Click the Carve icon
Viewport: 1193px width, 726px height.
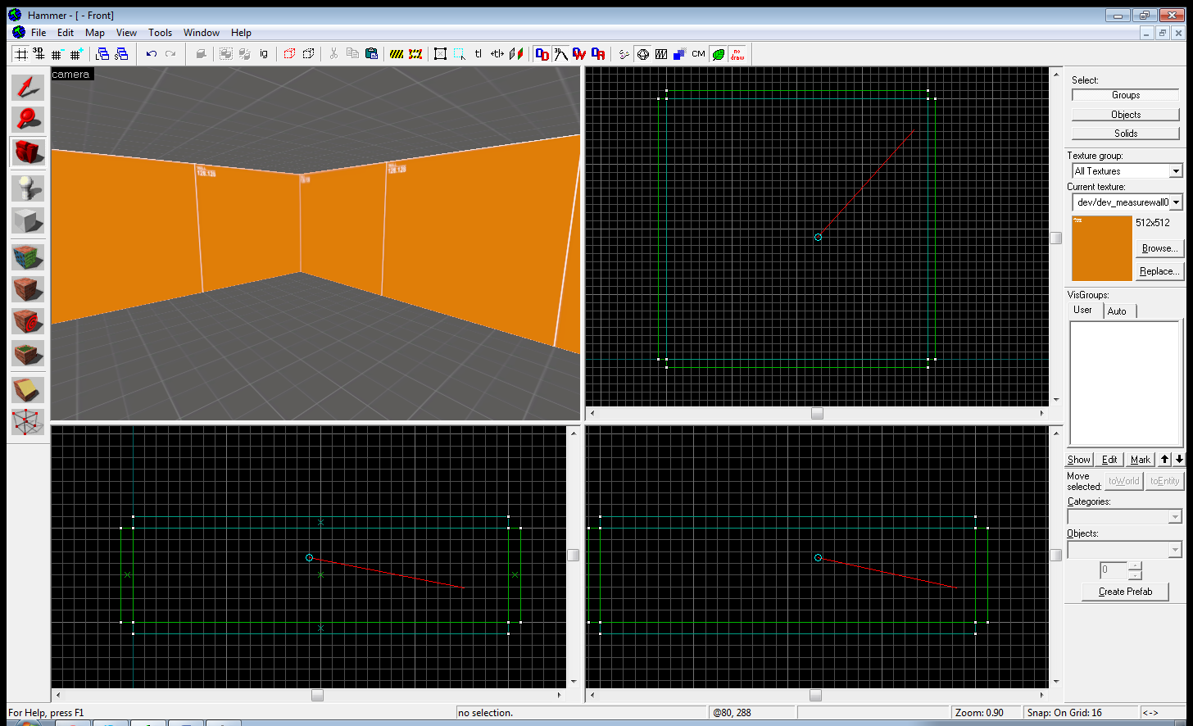(x=201, y=54)
